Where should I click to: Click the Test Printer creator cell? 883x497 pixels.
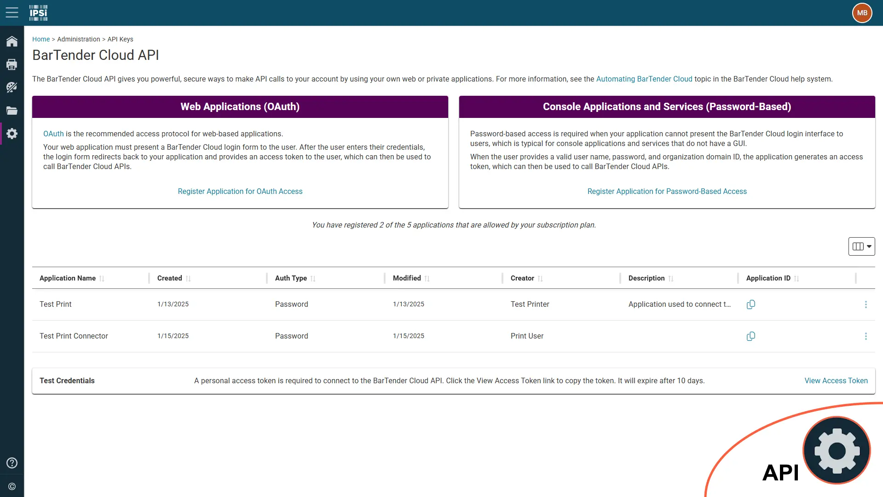click(x=530, y=304)
